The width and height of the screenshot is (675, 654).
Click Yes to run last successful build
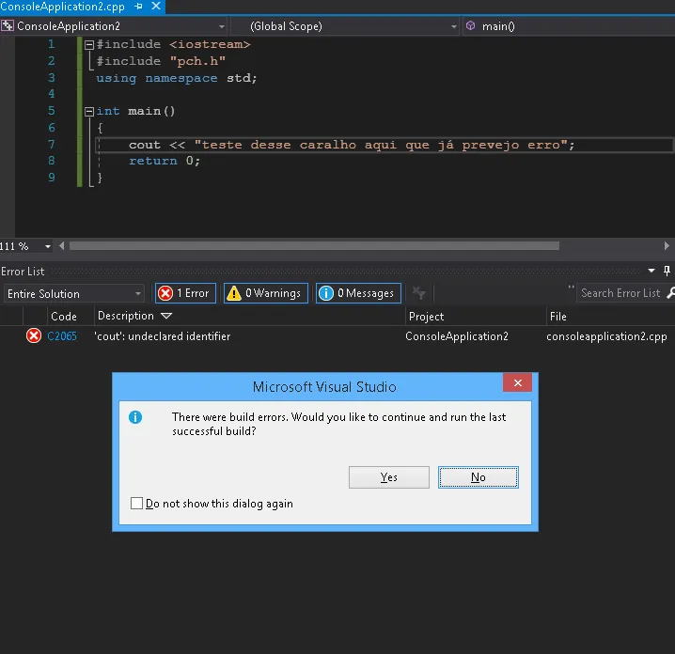coord(388,477)
